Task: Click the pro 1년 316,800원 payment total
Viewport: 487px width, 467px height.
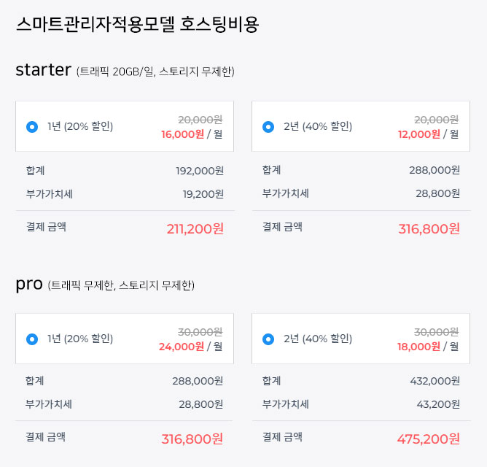Action: [192, 439]
